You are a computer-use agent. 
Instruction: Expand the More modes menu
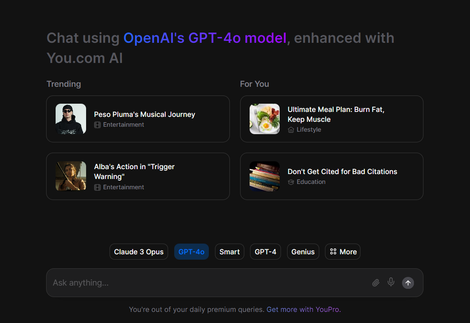point(343,252)
